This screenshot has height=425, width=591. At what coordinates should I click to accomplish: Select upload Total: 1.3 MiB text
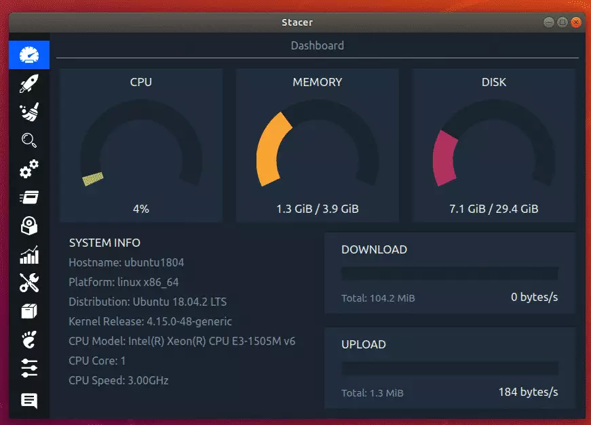(373, 393)
